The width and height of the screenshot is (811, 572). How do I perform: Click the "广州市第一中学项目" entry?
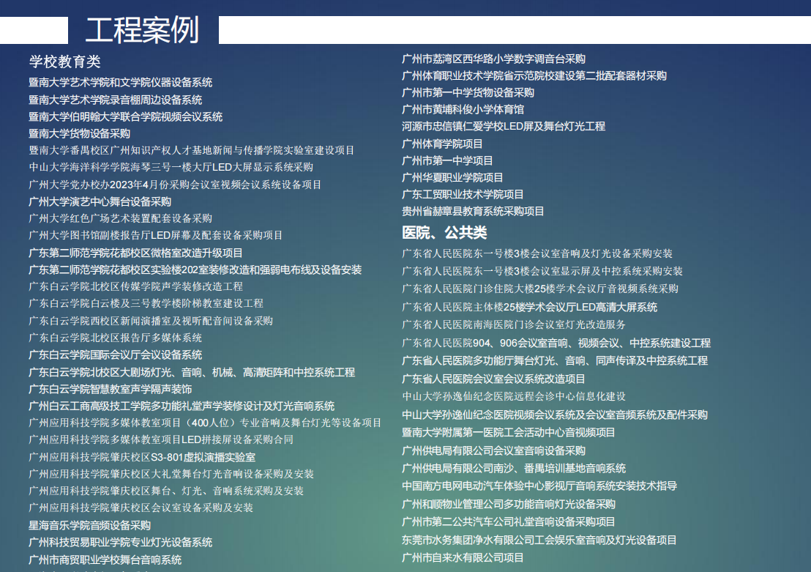coord(448,161)
